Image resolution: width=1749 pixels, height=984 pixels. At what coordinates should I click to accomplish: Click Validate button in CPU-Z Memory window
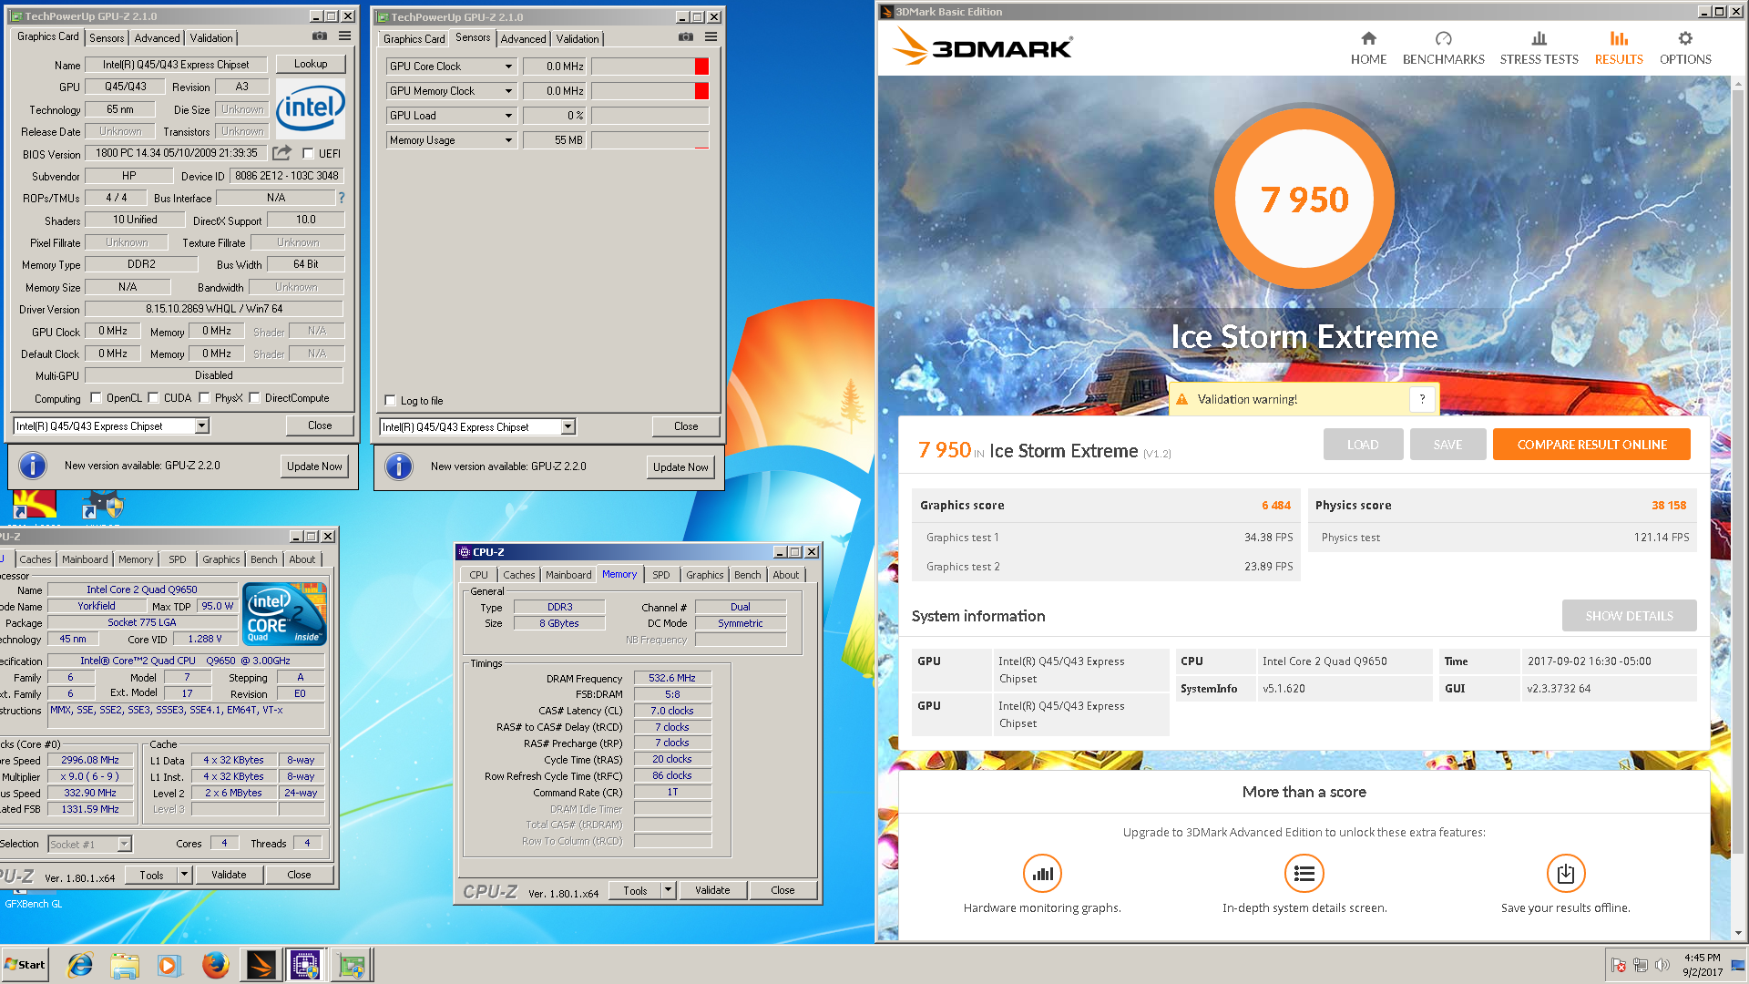coord(712,890)
